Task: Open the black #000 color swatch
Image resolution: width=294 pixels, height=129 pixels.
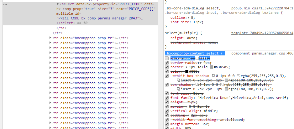Action: coord(187,71)
